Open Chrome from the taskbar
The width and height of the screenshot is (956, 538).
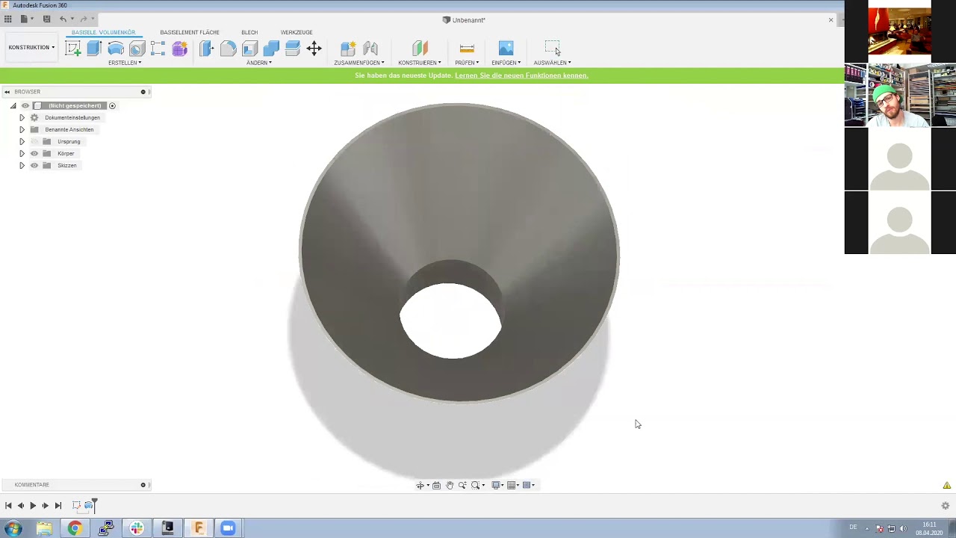coord(75,528)
